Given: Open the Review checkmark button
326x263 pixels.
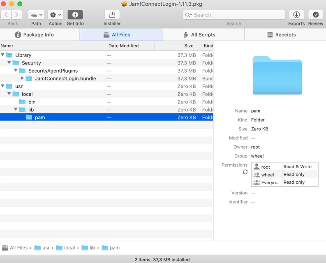Looking at the screenshot, I should [316, 15].
